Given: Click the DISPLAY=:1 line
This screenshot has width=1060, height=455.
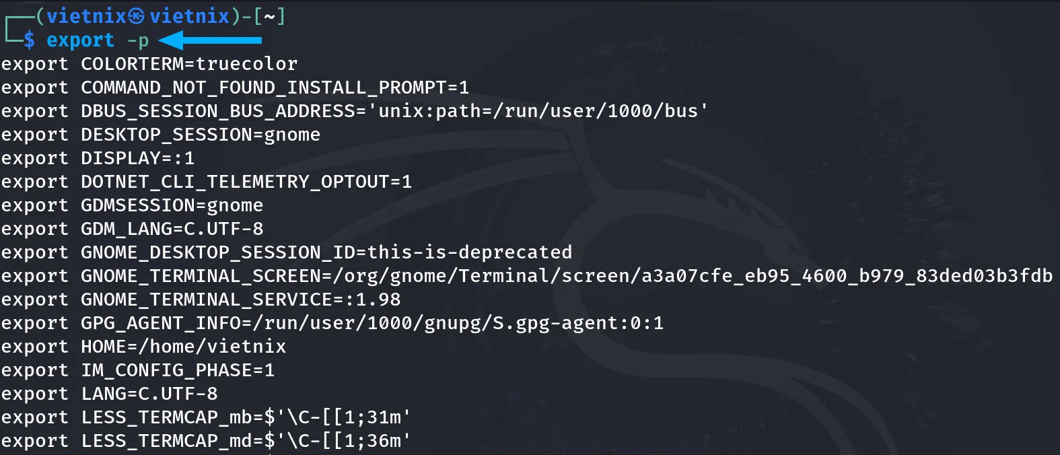Looking at the screenshot, I should pyautogui.click(x=98, y=158).
